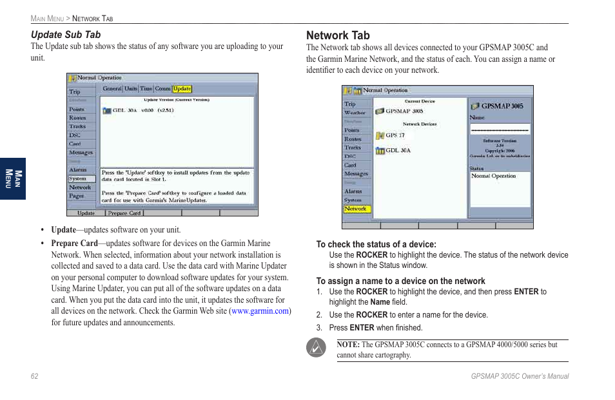Click the GPS 17 network device icon

tap(380, 136)
